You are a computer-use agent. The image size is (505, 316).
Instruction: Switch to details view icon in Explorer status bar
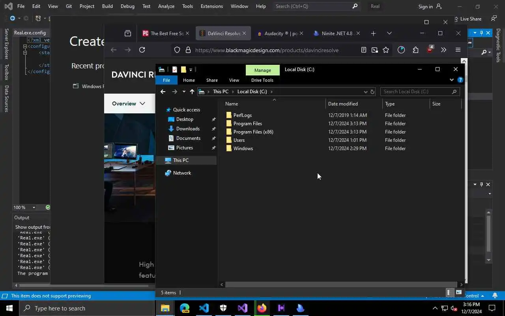[448, 293]
